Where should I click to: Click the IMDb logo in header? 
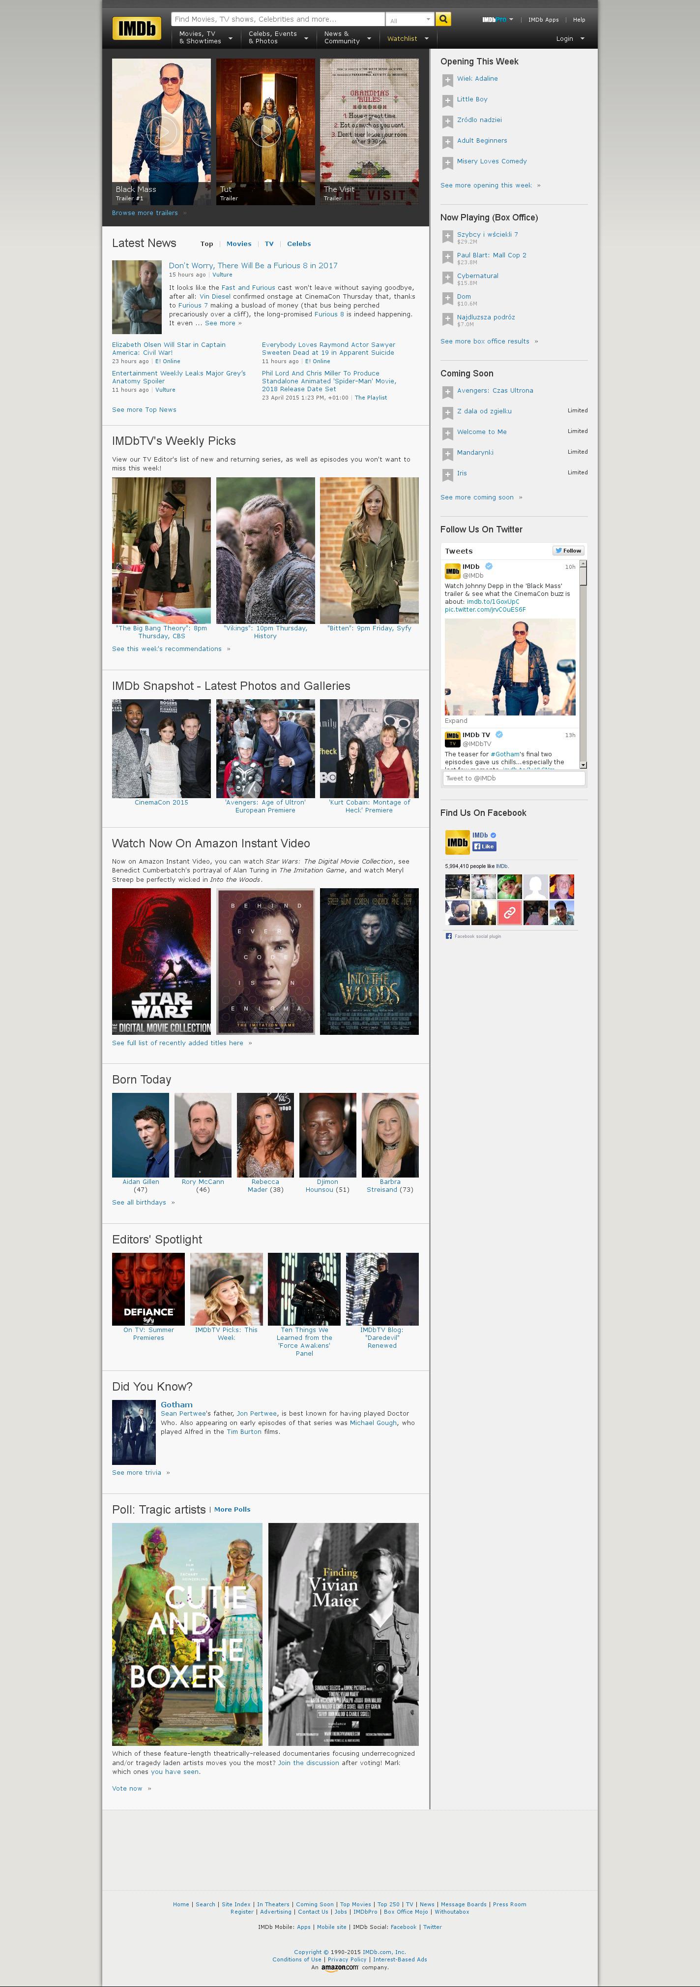[x=137, y=29]
